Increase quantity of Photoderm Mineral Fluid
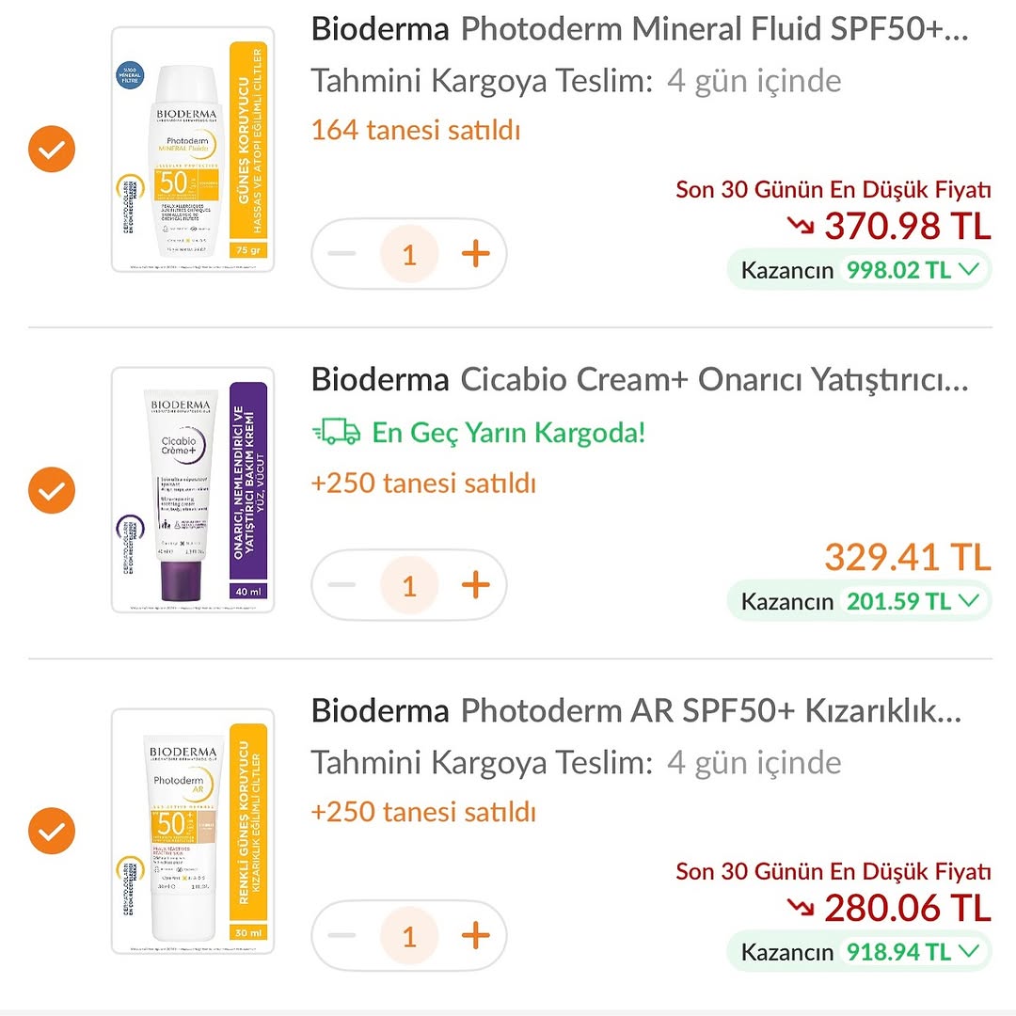Screen dimensions: 1016x1016 click(x=475, y=254)
